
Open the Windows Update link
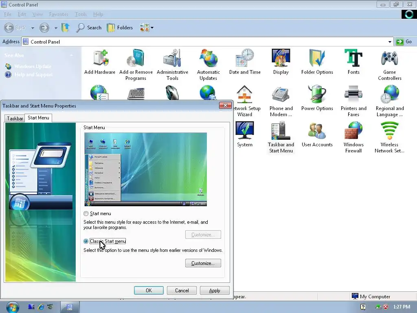[x=33, y=66]
